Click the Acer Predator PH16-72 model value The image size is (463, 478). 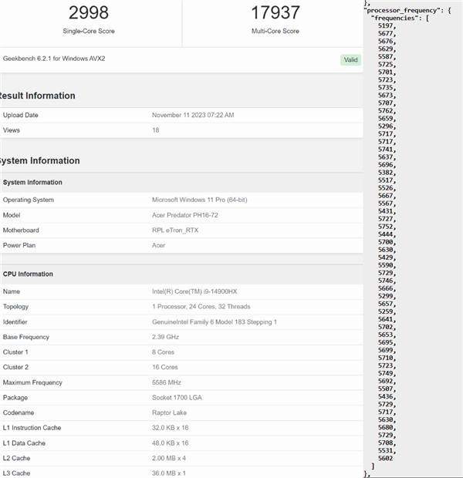pyautogui.click(x=185, y=215)
